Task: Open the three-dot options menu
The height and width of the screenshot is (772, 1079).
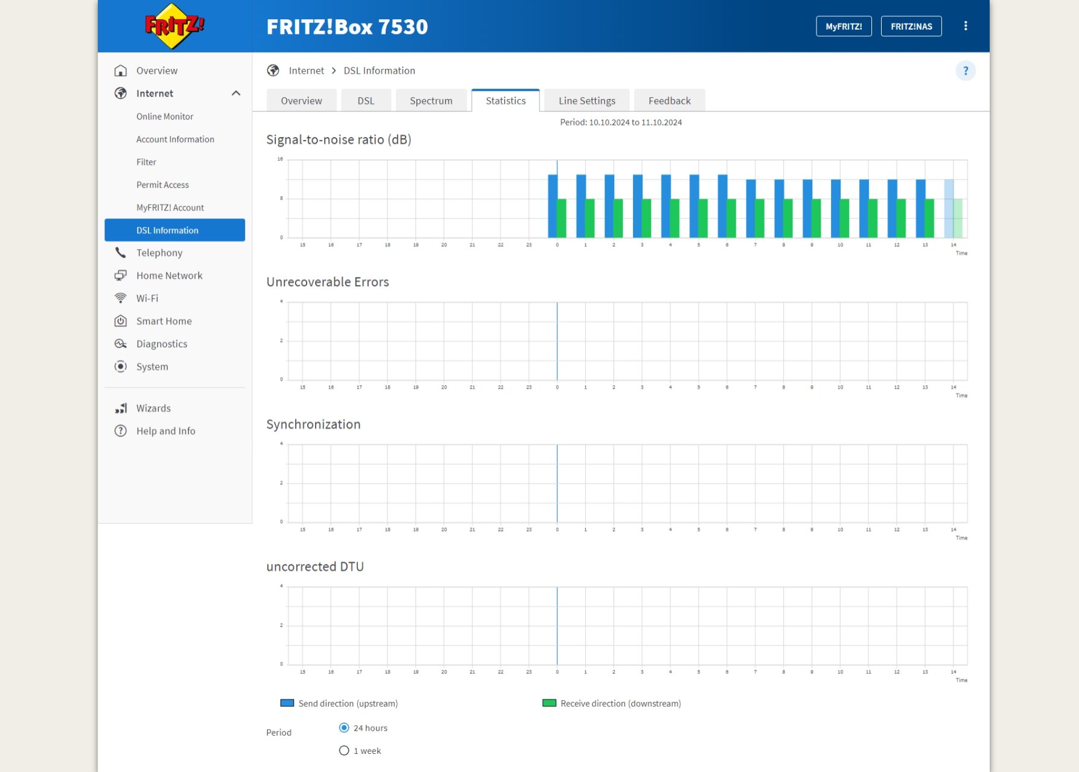Action: [966, 26]
